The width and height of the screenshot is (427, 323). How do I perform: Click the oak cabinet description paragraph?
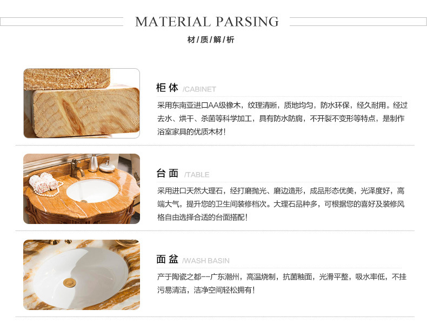click(x=282, y=118)
